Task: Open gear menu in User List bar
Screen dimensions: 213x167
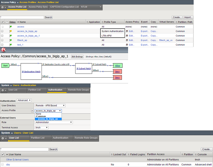Action: coord(3,138)
